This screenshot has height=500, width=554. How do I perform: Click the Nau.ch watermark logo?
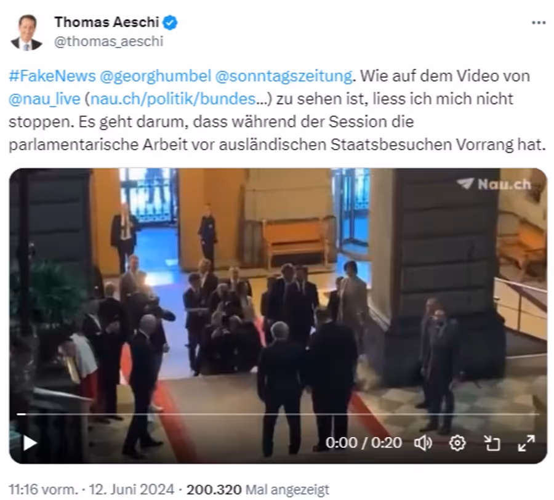pyautogui.click(x=494, y=183)
